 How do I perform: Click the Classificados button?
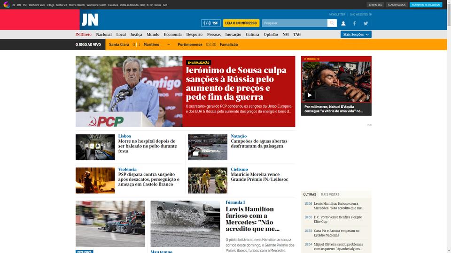pyautogui.click(x=397, y=5)
